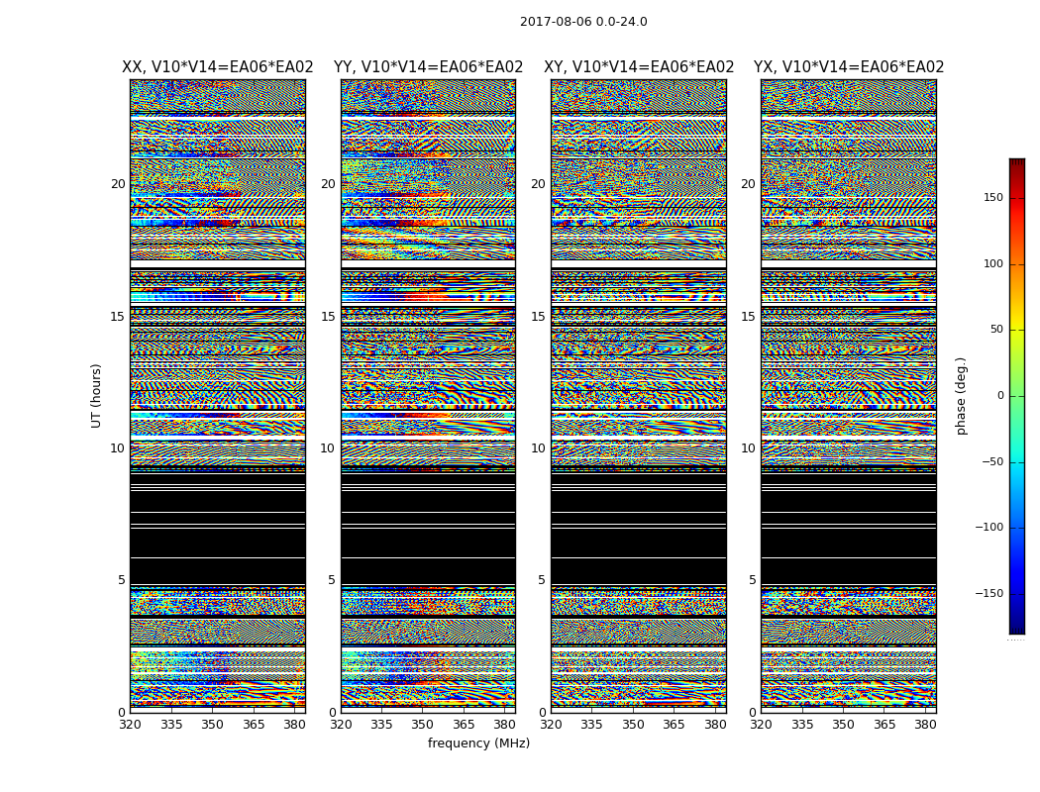Click the XY phase waterfall plot
The image size is (1040, 792).
pyautogui.click(x=639, y=396)
